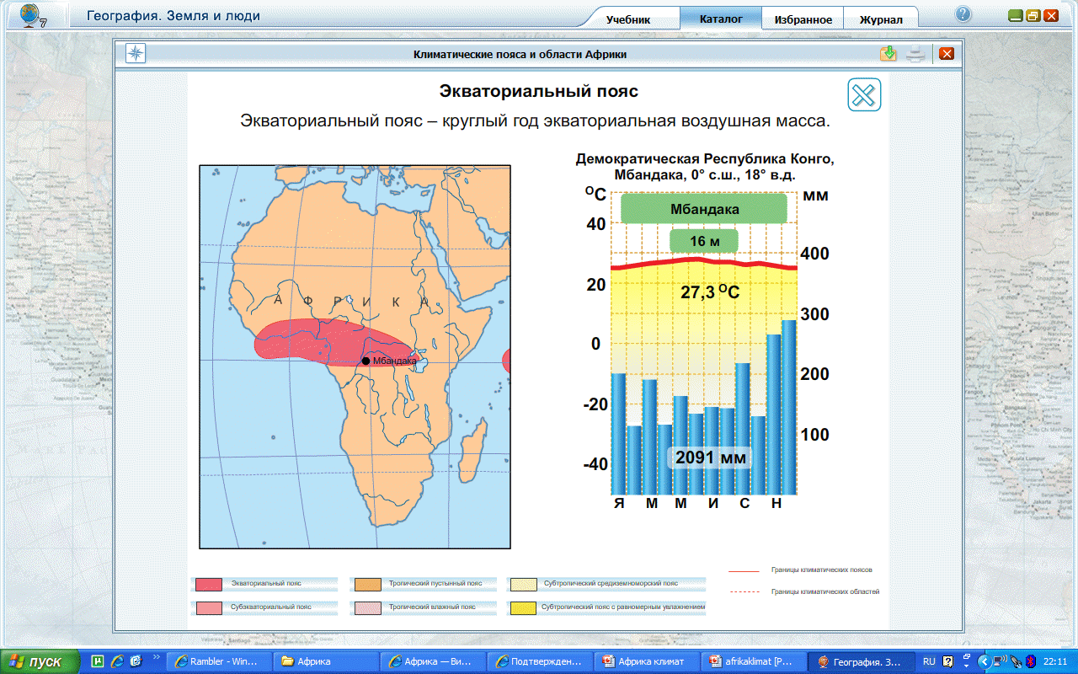1078x674 pixels.
Task: Click the yellow Субтропический равномерным увлажнением swatch
Action: [x=524, y=607]
